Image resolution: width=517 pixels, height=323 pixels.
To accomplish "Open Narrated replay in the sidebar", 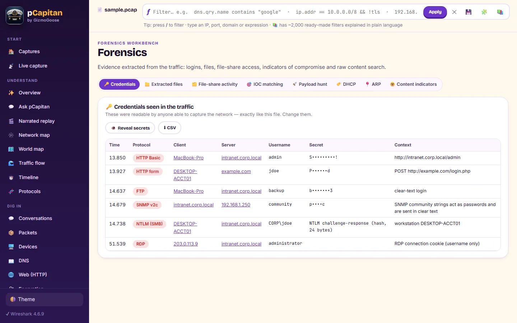I will pyautogui.click(x=45, y=121).
